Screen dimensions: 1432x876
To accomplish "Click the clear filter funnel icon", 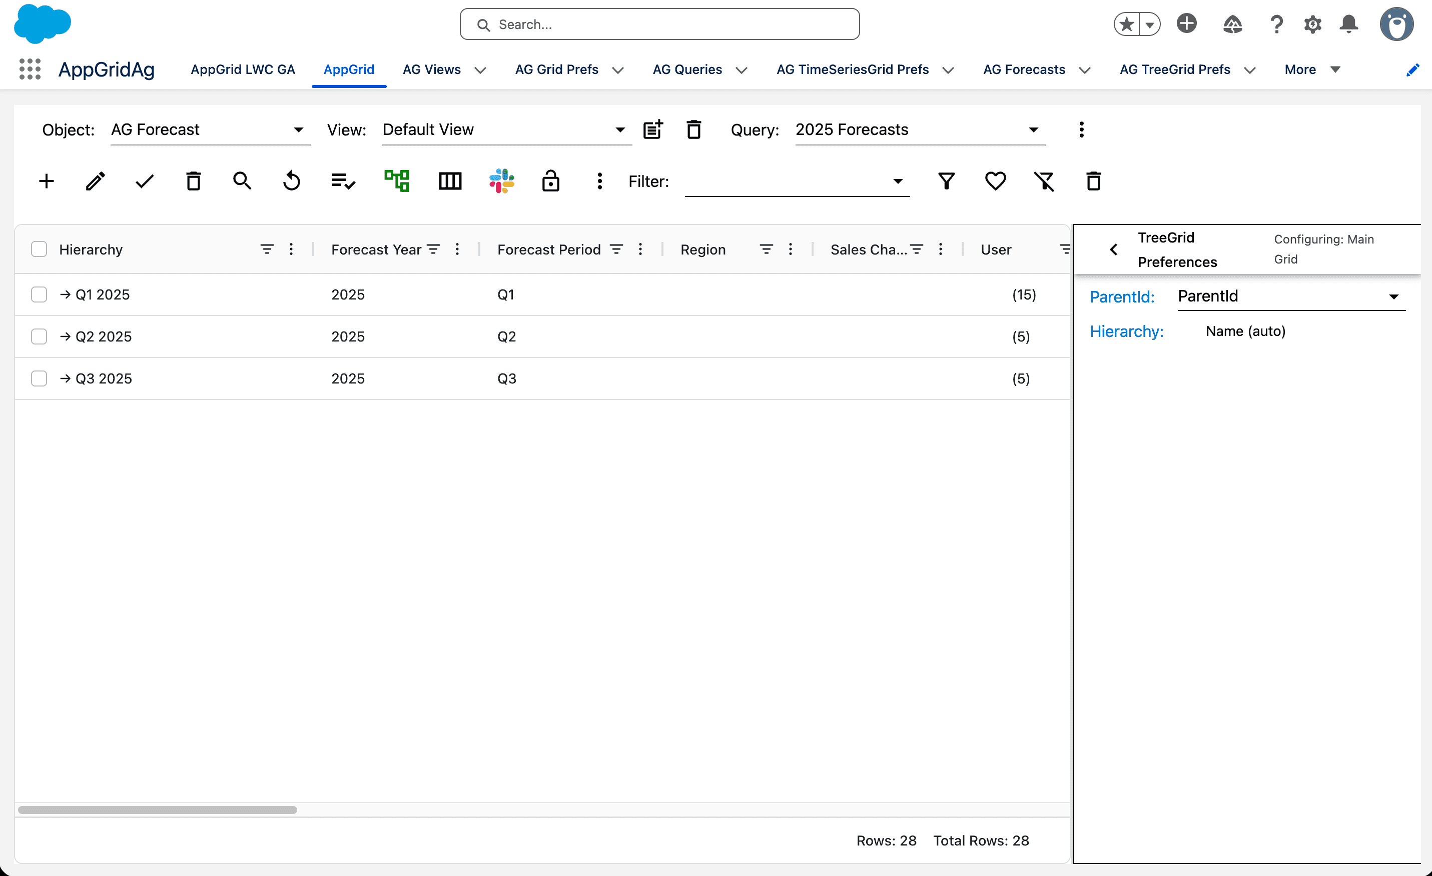I will pos(1044,181).
